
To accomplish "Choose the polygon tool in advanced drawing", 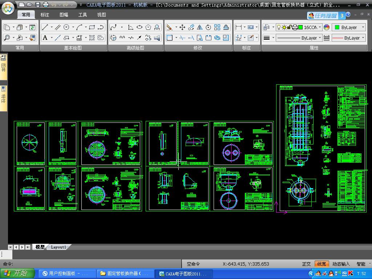I will [x=148, y=27].
